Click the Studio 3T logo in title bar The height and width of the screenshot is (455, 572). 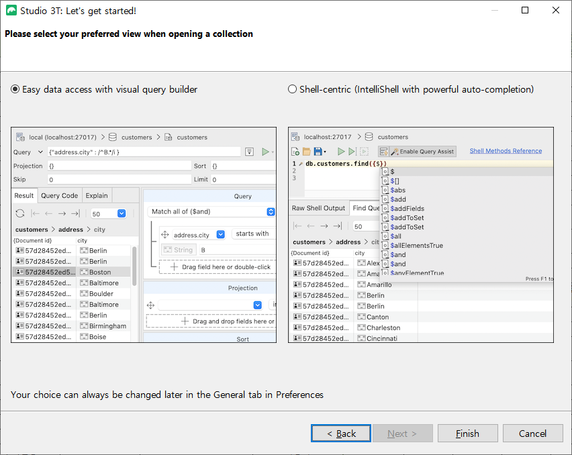tap(11, 11)
